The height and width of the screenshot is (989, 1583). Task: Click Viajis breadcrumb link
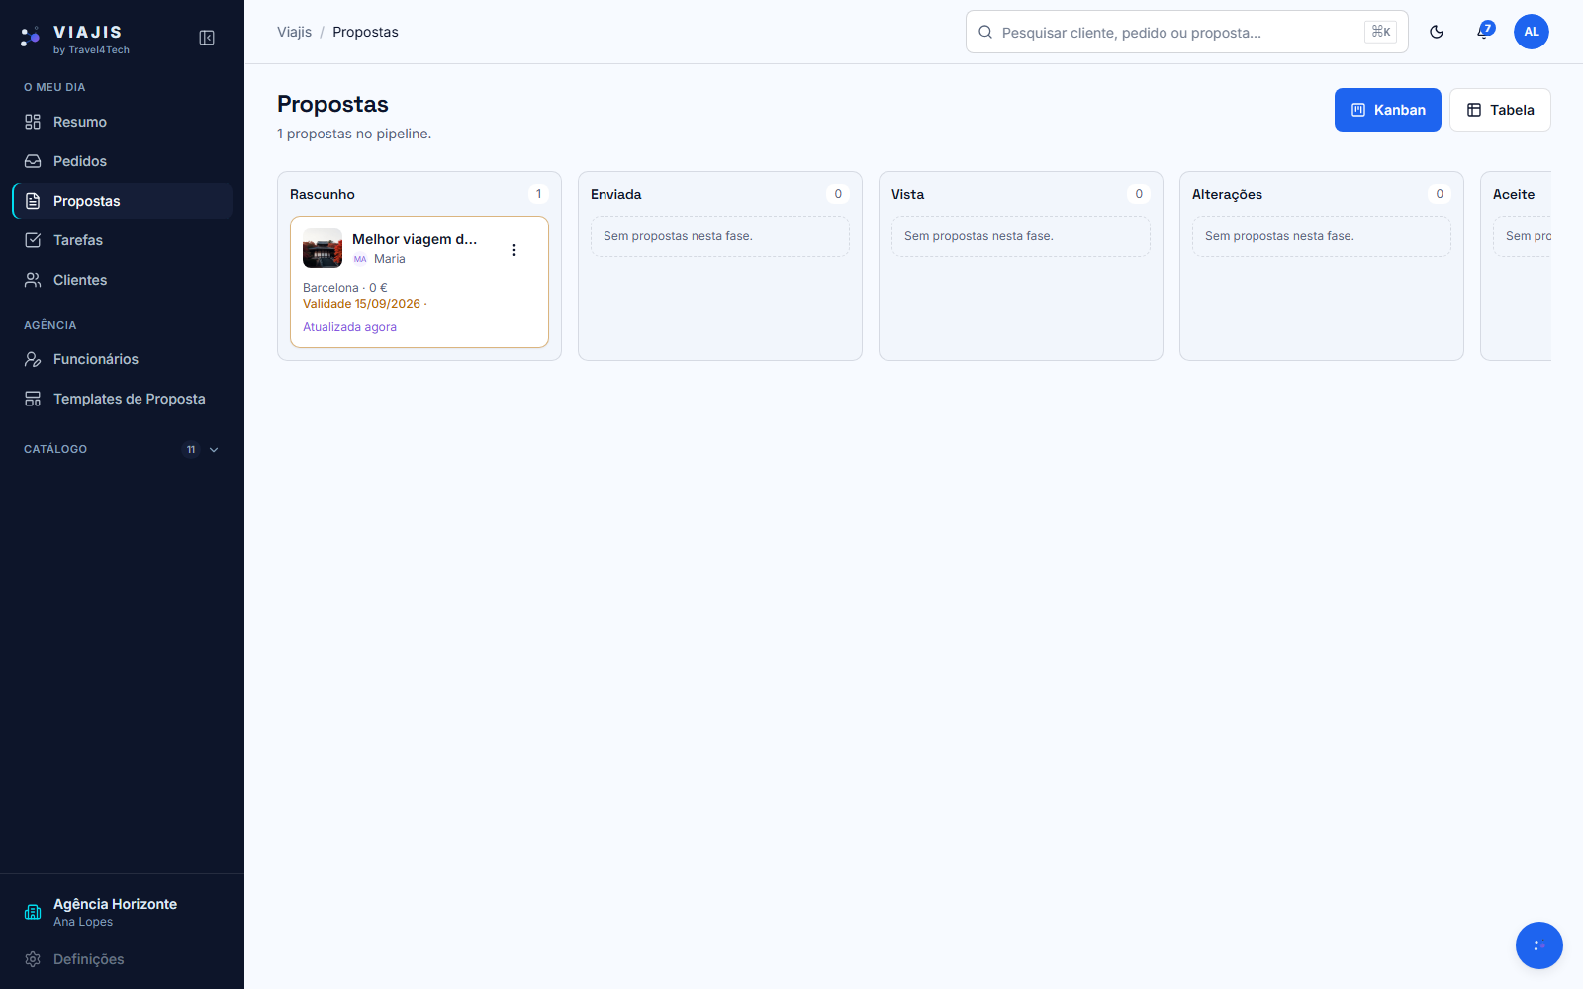click(294, 32)
